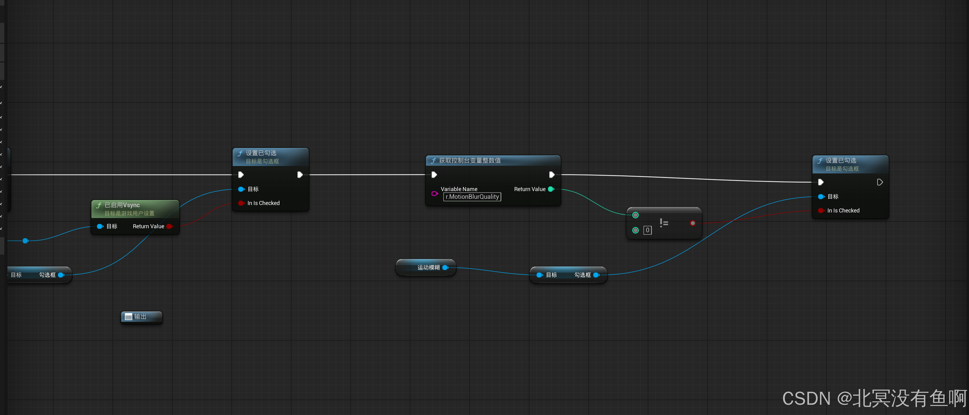Click the boolean output pin of != node
969x415 pixels.
693,223
